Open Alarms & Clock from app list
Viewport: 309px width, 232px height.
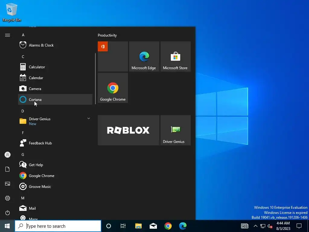point(55,45)
